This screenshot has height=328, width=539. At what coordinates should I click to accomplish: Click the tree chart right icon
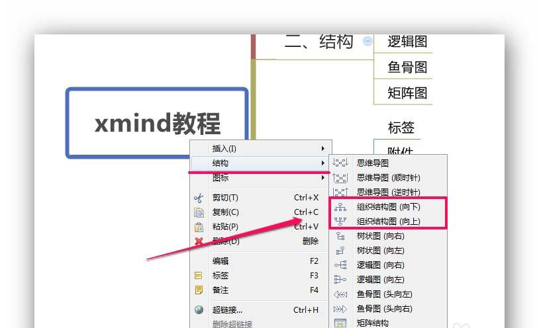pos(340,236)
